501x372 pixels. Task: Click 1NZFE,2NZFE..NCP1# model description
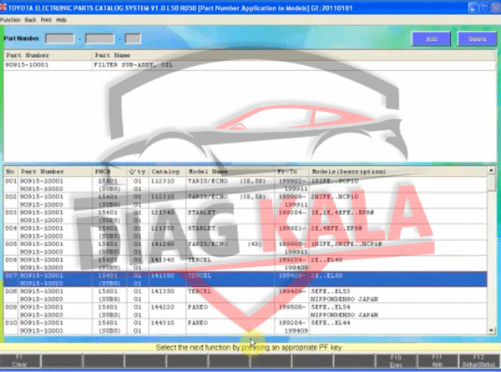tap(347, 244)
